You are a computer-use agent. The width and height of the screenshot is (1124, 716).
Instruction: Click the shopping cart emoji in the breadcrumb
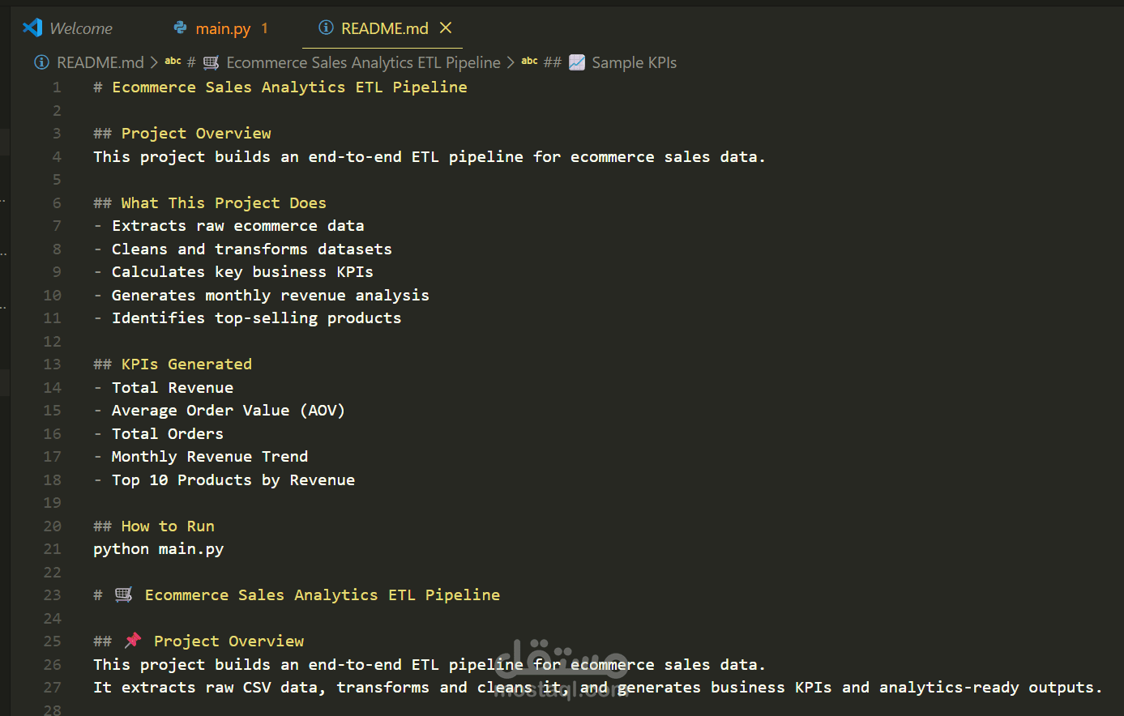tap(211, 62)
